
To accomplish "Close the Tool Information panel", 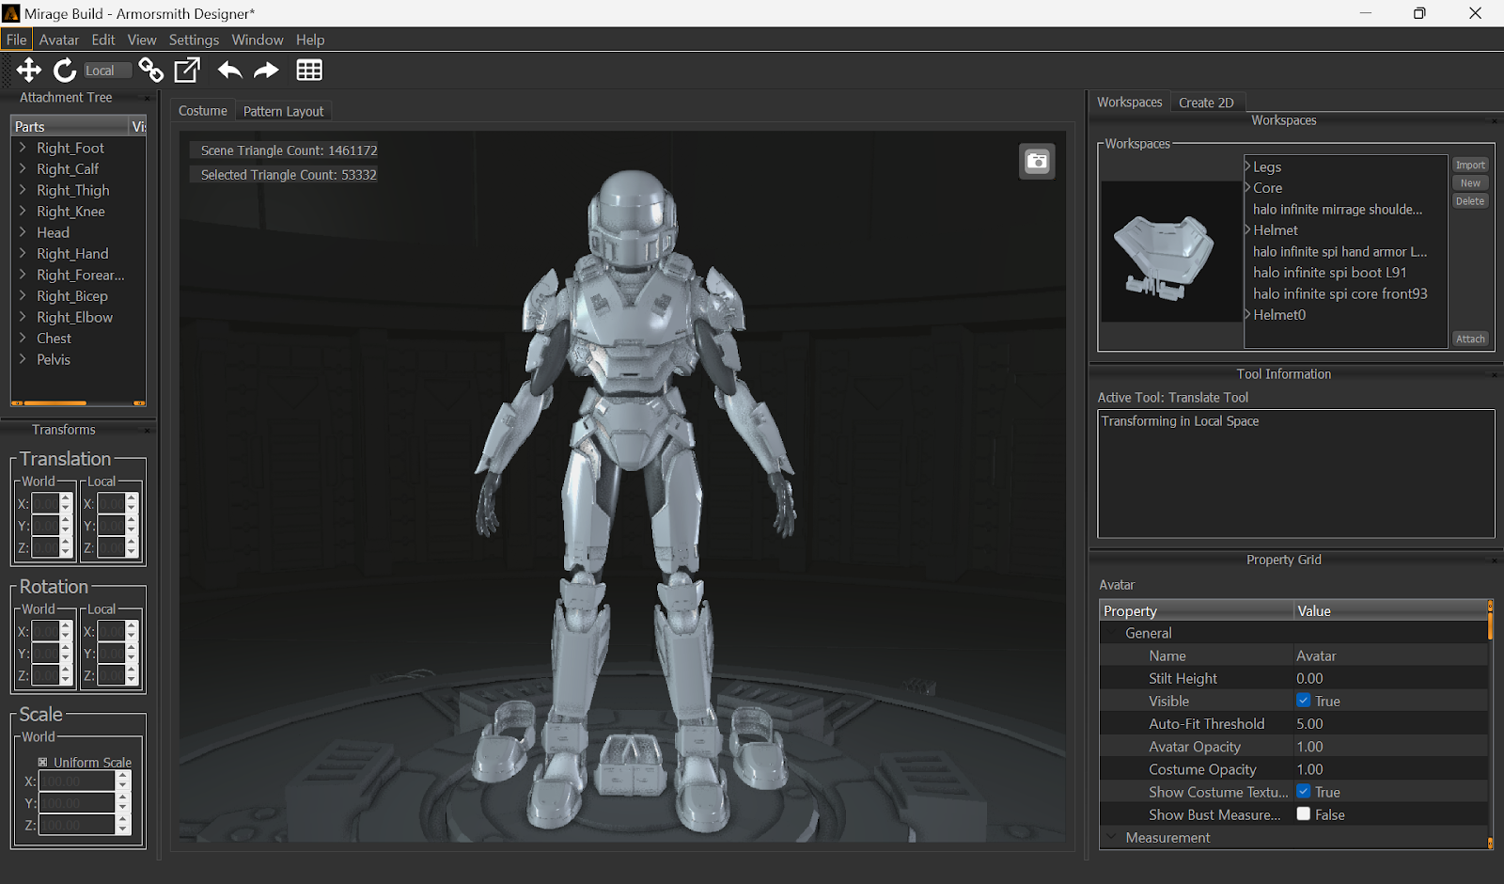I will coord(1494,374).
